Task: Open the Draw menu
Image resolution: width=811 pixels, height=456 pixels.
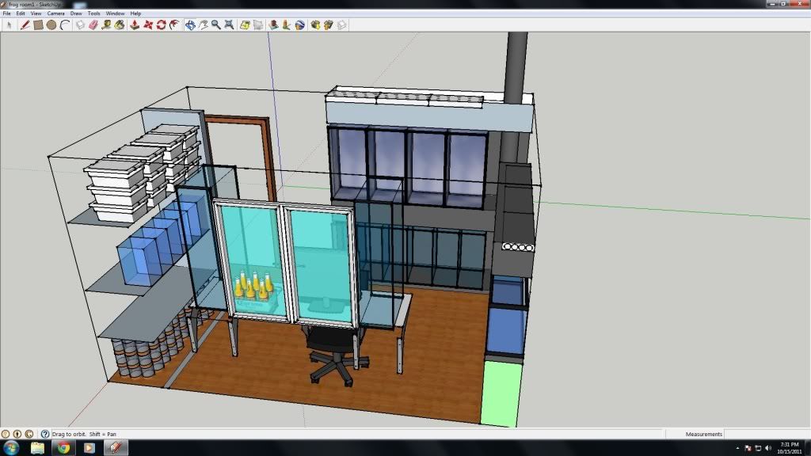Action: point(76,13)
